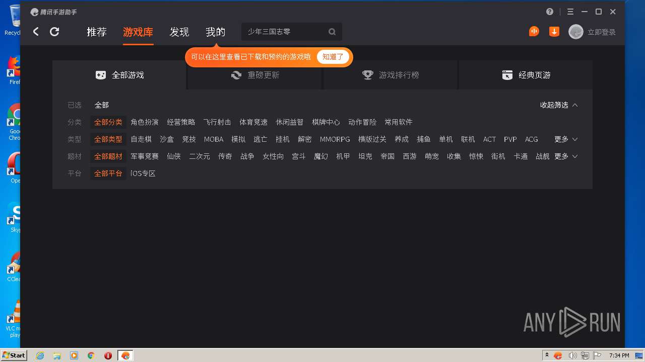Viewport: 645px width, 362px height.
Task: Select the 全部类型 filter
Action: coord(108,139)
